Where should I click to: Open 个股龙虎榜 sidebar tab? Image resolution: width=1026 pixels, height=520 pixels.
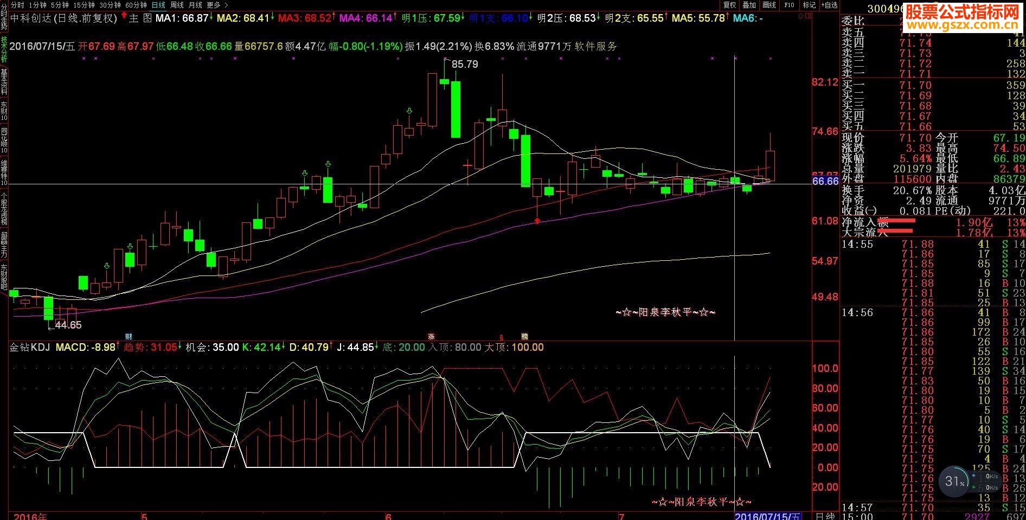pyautogui.click(x=4, y=209)
